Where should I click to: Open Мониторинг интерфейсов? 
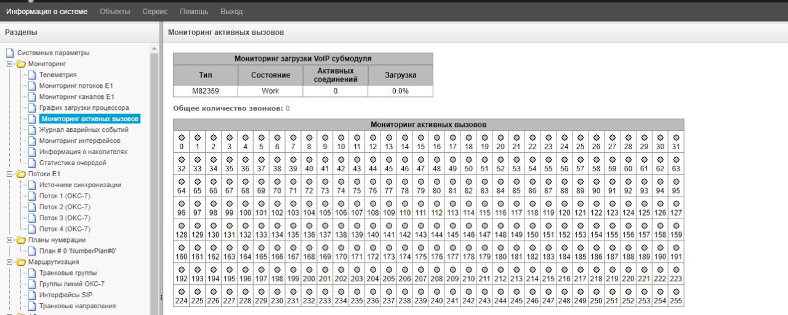(80, 141)
